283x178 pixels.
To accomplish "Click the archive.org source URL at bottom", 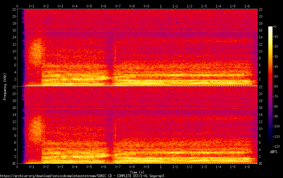I will 82,176.
